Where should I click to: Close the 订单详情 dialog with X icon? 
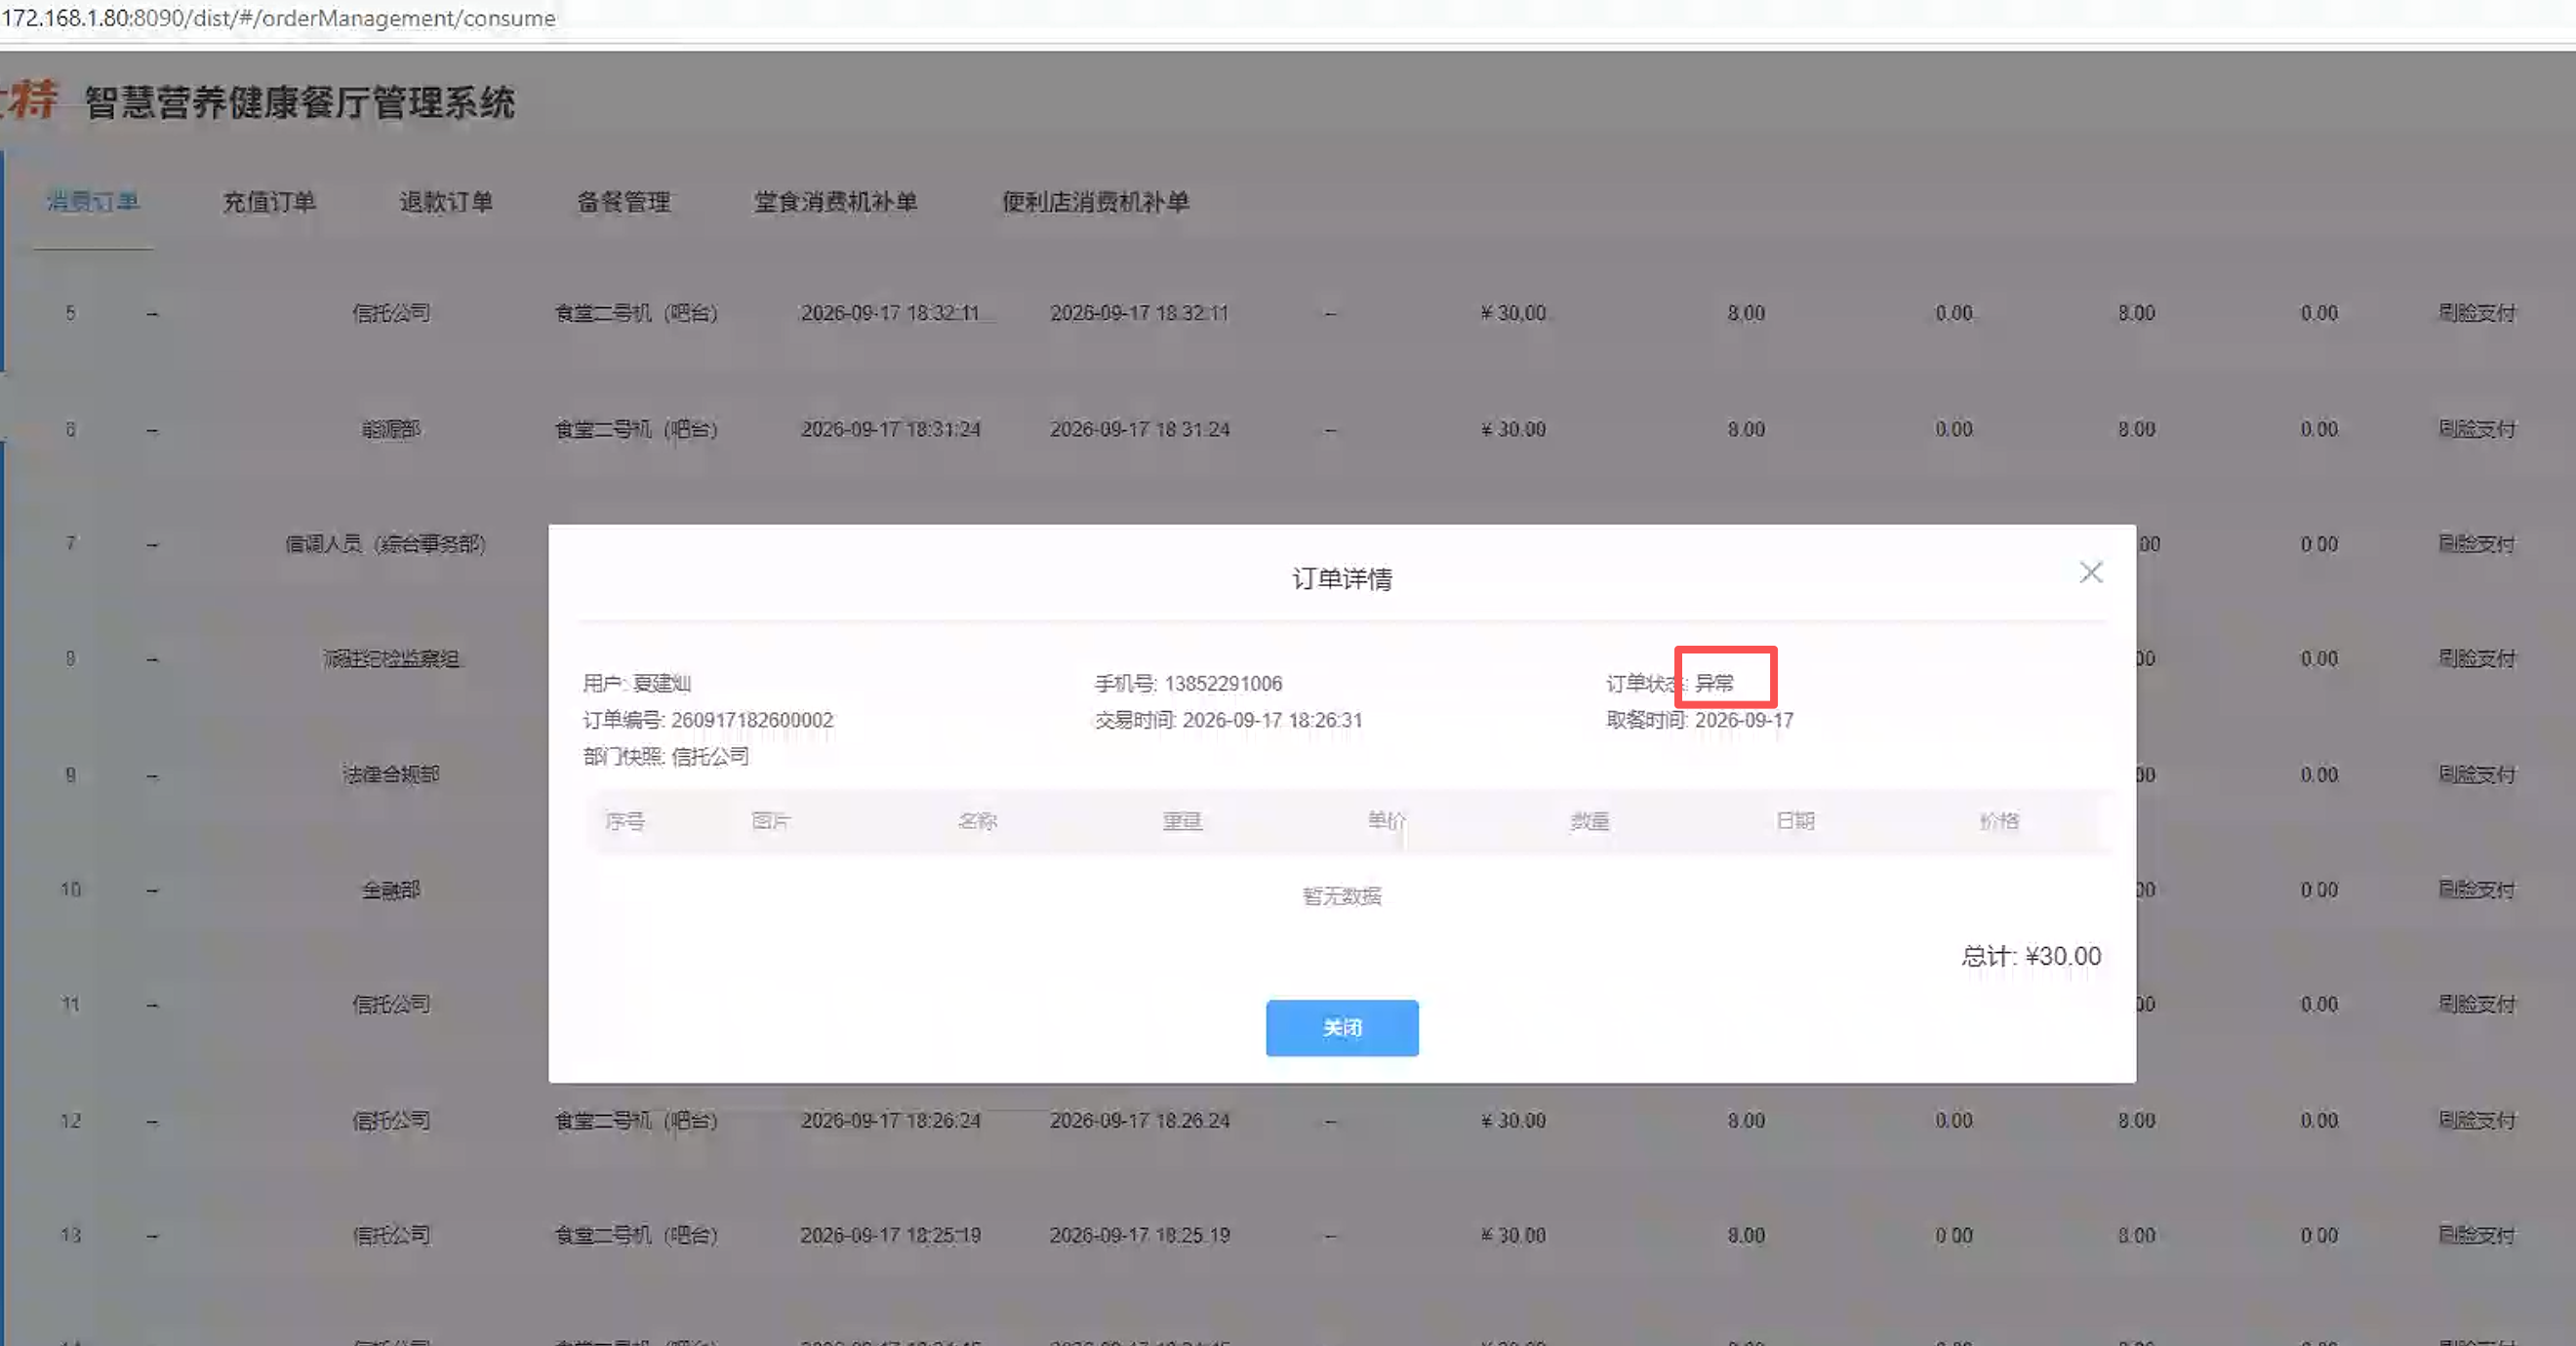pos(2090,573)
